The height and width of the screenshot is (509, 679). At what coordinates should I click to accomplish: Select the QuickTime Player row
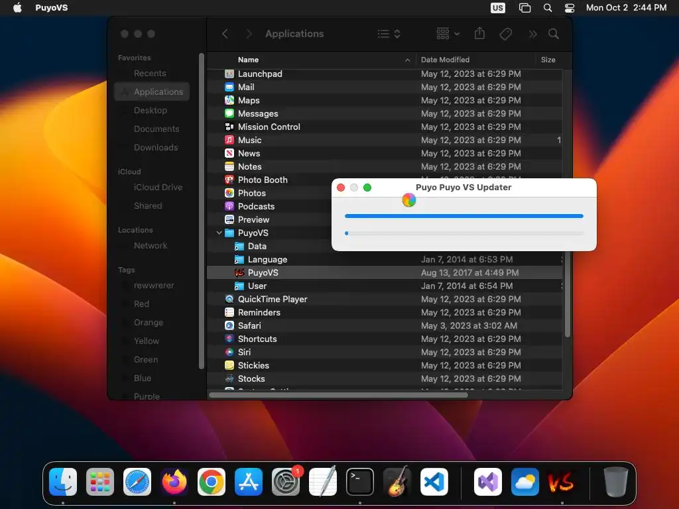385,299
